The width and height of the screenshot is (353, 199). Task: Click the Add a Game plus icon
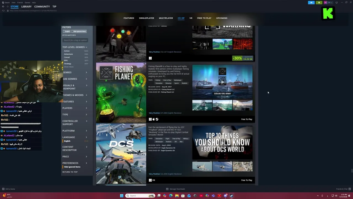[x=3, y=189]
